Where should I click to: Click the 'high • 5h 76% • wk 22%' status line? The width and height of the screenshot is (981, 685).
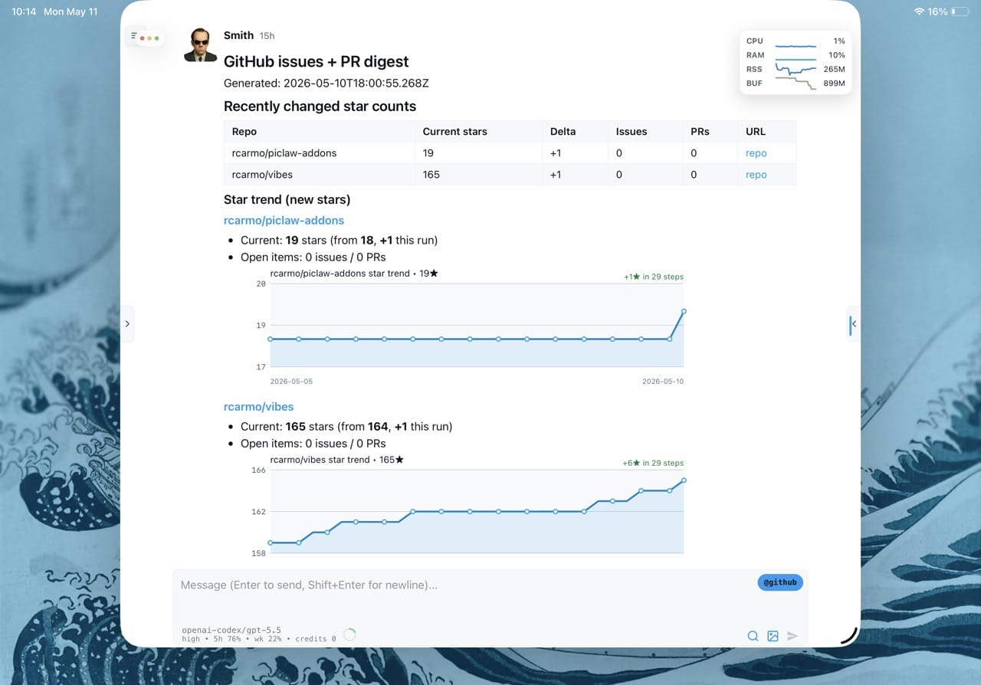click(x=259, y=639)
